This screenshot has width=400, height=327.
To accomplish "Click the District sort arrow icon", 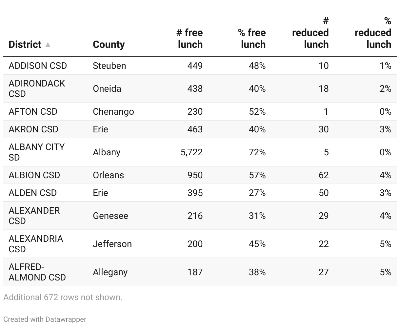I will pos(48,45).
